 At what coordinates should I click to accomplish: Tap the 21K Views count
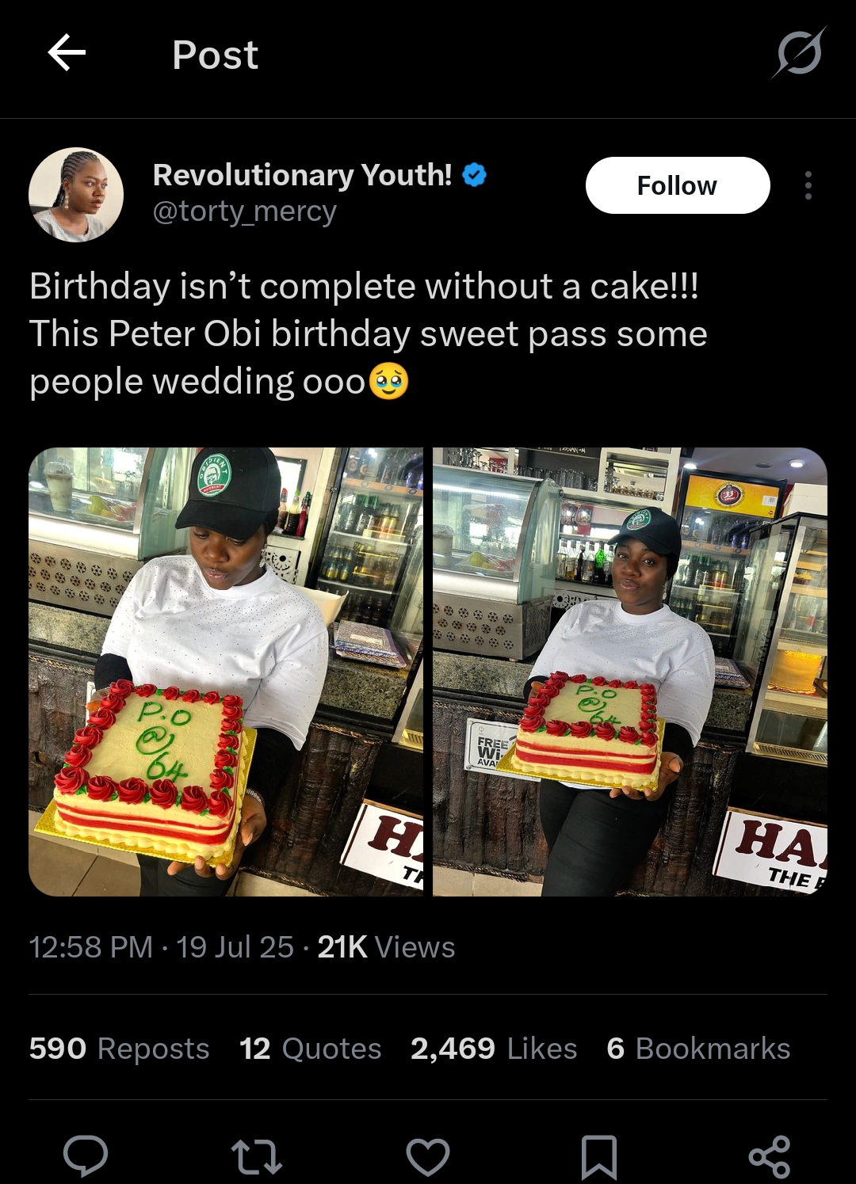386,947
